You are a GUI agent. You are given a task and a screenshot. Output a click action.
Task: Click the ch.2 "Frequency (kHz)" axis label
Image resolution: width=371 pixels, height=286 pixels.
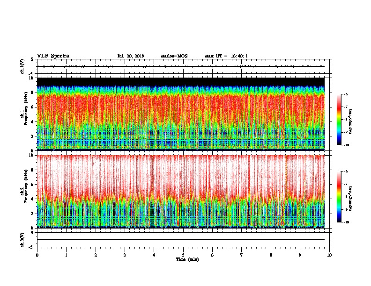click(26, 186)
